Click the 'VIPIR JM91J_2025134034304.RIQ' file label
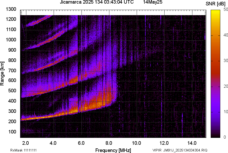Viewport: 228px width, 153px height. (180, 150)
